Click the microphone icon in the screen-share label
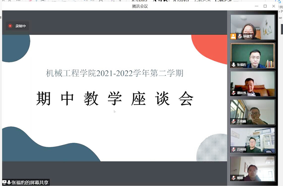 click(x=9, y=182)
